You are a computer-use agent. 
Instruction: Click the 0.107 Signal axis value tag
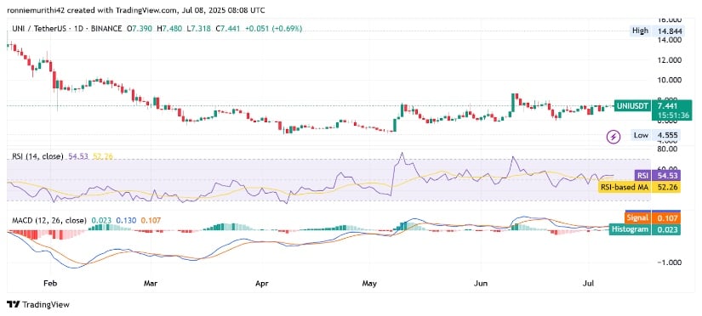666,218
